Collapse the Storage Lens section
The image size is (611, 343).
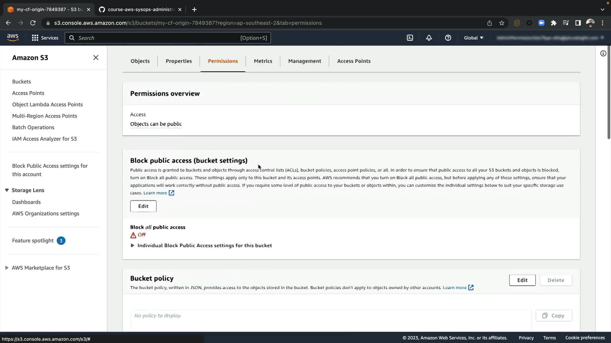tap(7, 190)
